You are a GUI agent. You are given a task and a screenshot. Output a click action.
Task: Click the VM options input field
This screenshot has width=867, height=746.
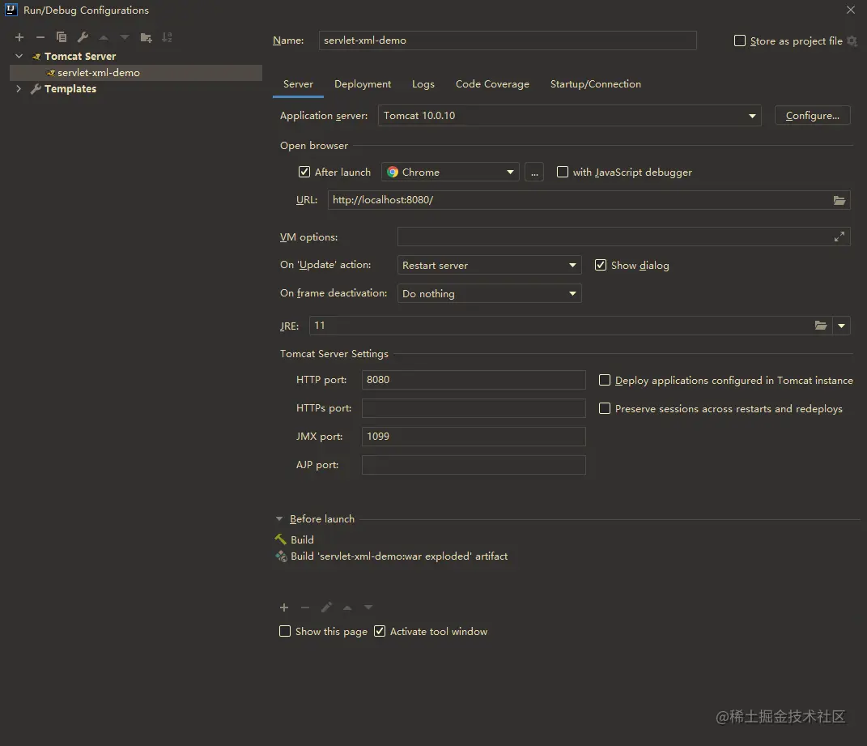tap(623, 237)
